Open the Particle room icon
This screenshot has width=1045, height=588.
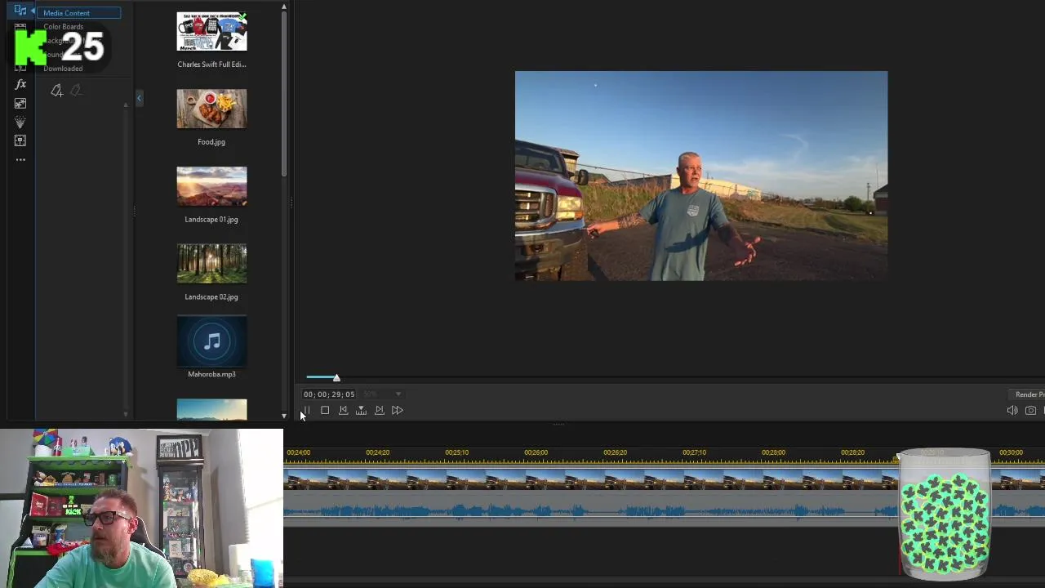pyautogui.click(x=20, y=122)
